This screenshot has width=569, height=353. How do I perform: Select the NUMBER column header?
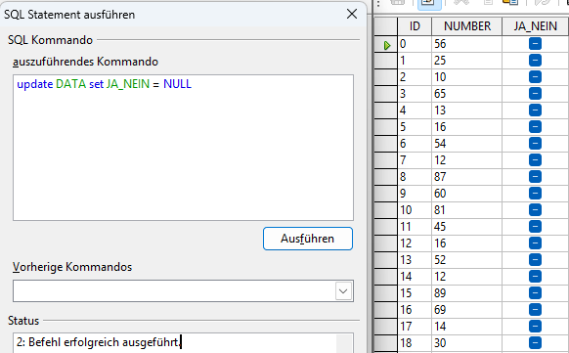pos(467,26)
